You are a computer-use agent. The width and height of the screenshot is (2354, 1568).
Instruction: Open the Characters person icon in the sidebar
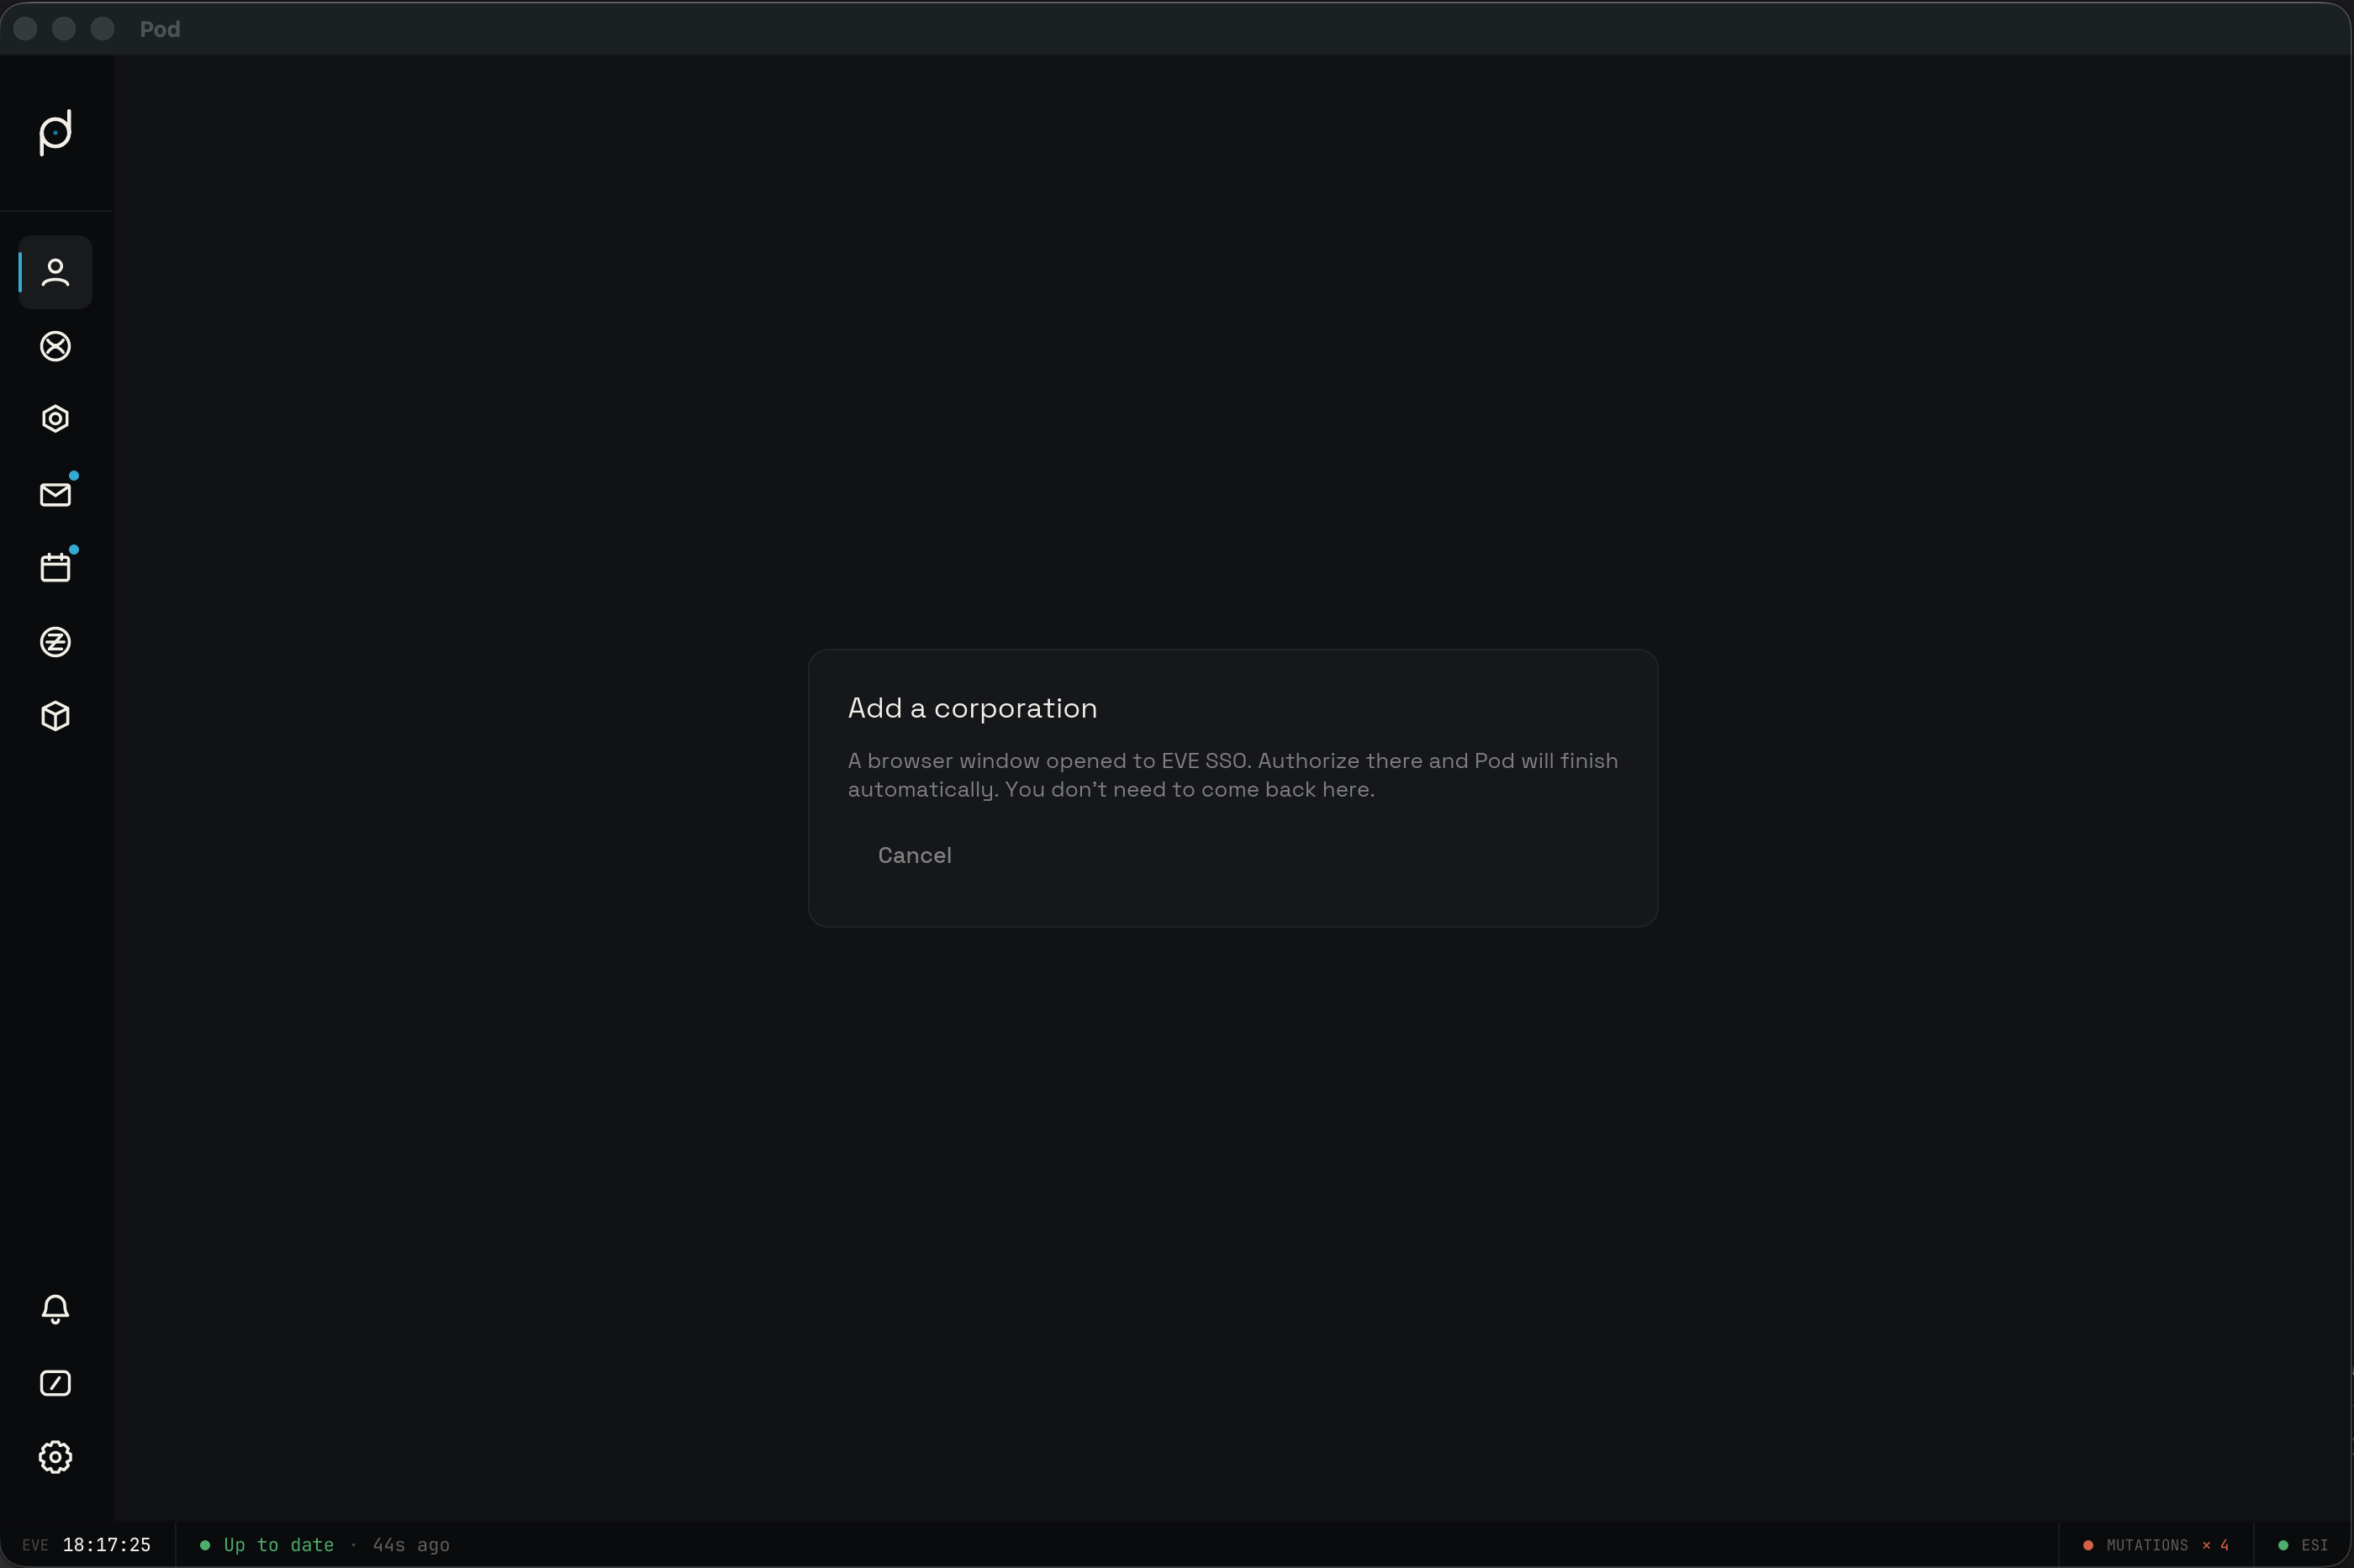(x=55, y=272)
